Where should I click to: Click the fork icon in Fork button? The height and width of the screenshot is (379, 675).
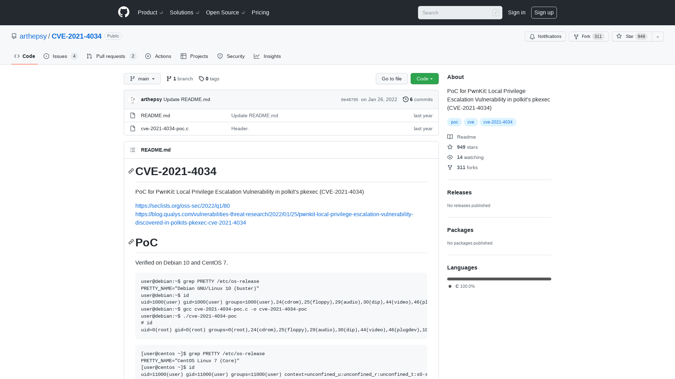[576, 36]
